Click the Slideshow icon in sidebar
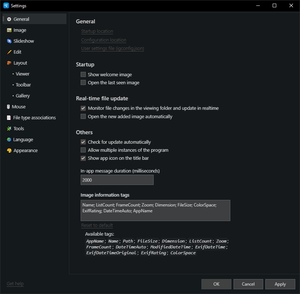This screenshot has width=300, height=294. [x=9, y=41]
